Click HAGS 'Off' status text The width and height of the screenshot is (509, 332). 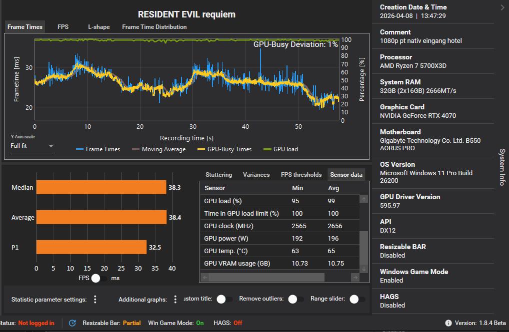coord(238,323)
